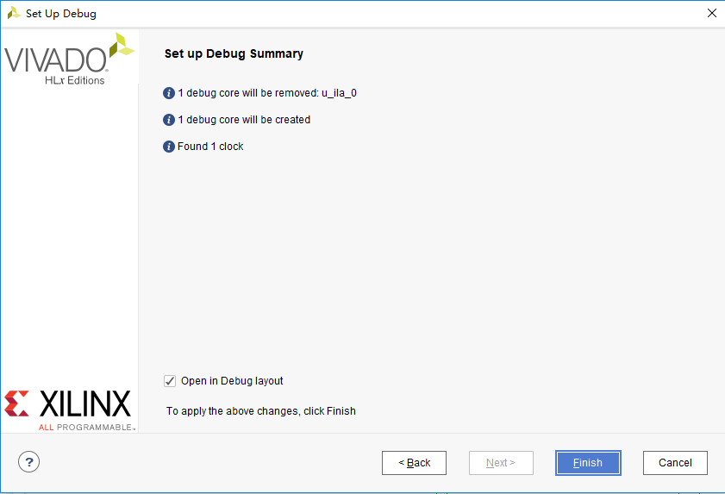Click the Open in Debug layout label

pos(232,381)
